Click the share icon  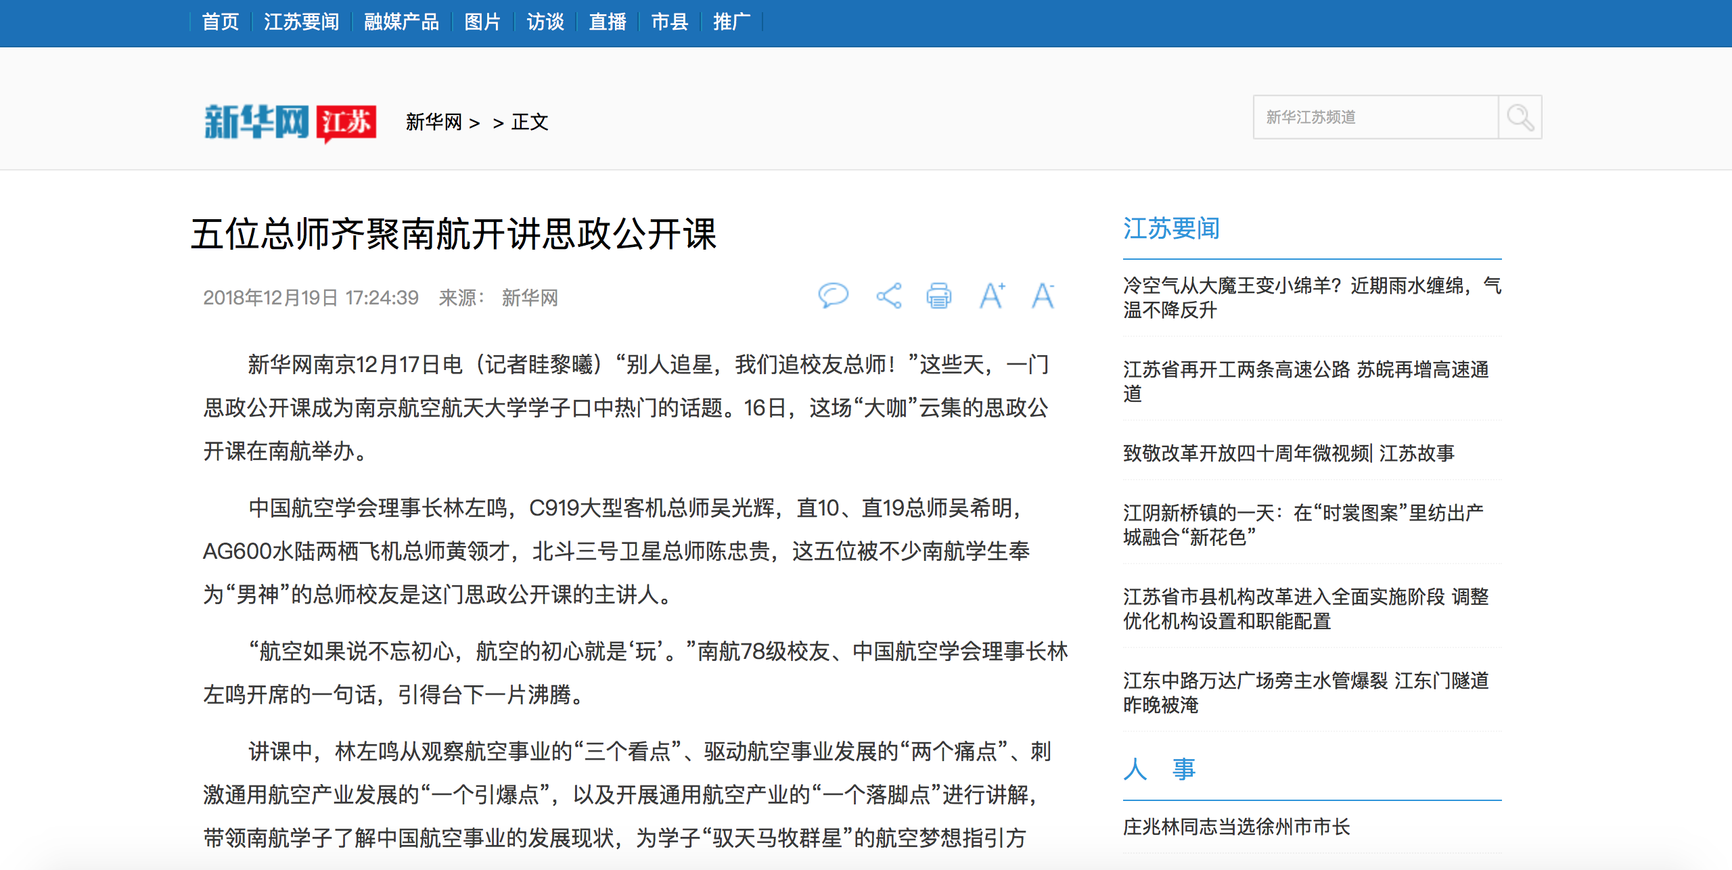[x=888, y=296]
